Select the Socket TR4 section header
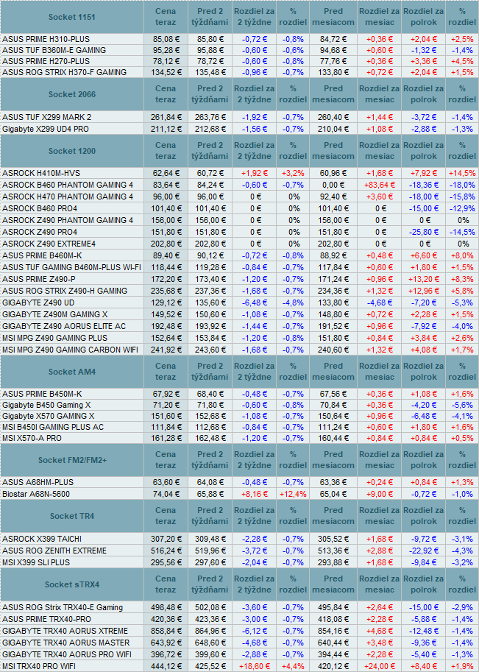Viewport: 479px width, 672px height. [71, 516]
